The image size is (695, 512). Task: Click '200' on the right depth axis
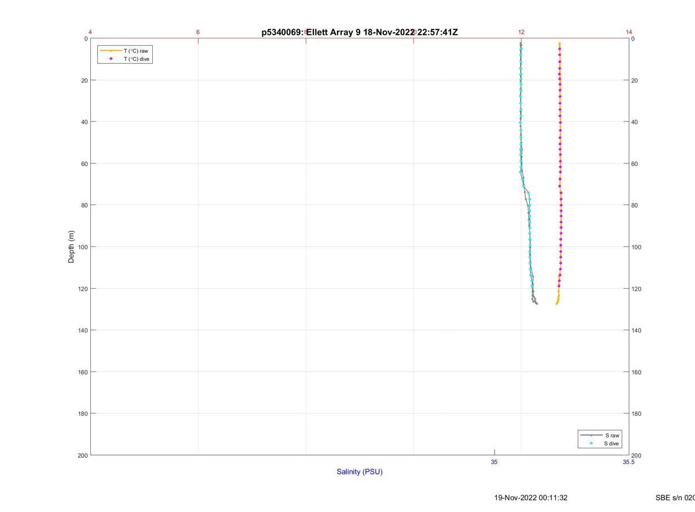pyautogui.click(x=636, y=456)
